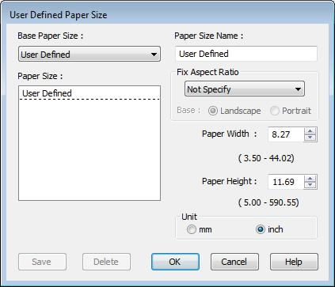Open the Base Paper Size dropdown
335x287 pixels.
click(89, 54)
